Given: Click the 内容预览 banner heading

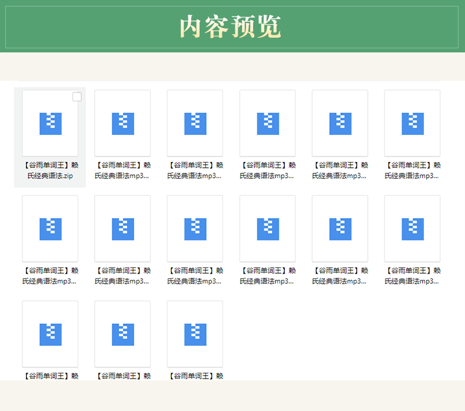Looking at the screenshot, I should coord(230,26).
